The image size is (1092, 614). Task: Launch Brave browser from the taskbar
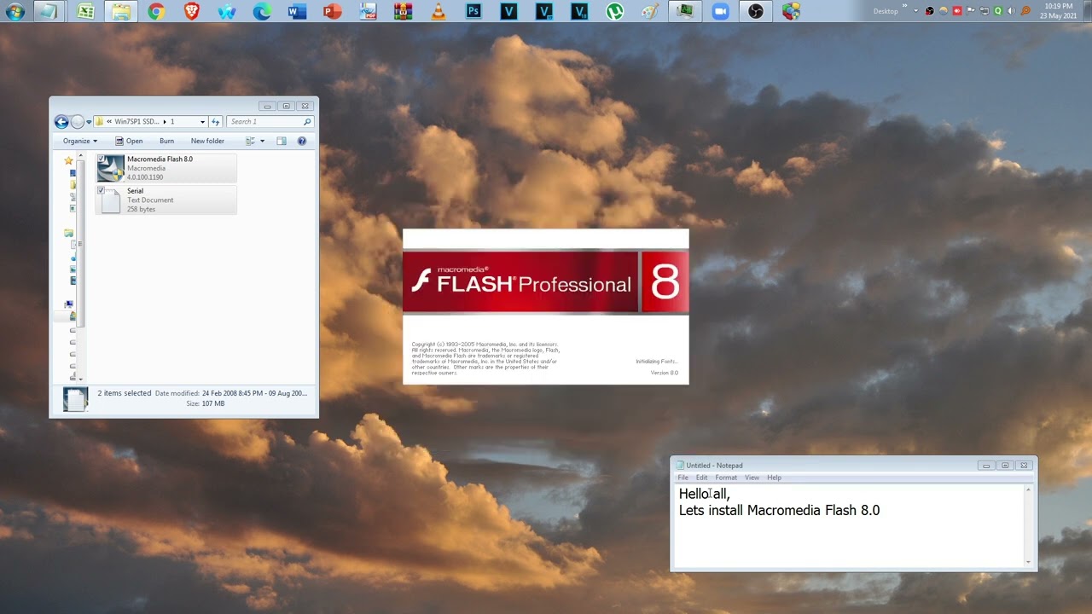[191, 11]
